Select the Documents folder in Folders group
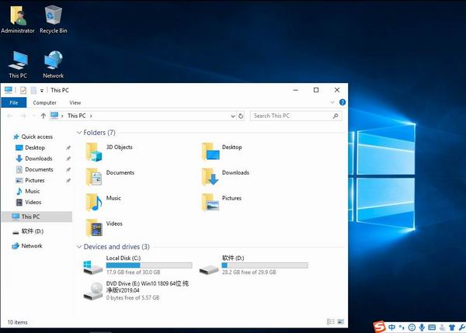Image resolution: width=466 pixels, height=333 pixels. [x=110, y=177]
